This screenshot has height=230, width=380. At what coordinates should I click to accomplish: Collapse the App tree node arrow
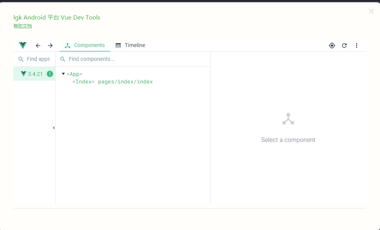point(63,74)
